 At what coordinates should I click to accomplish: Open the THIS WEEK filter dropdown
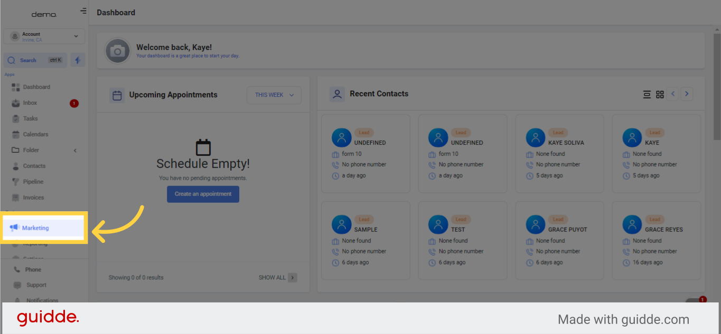(274, 95)
